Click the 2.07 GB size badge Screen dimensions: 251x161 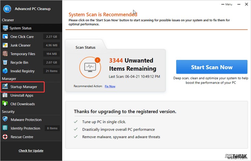point(52,62)
